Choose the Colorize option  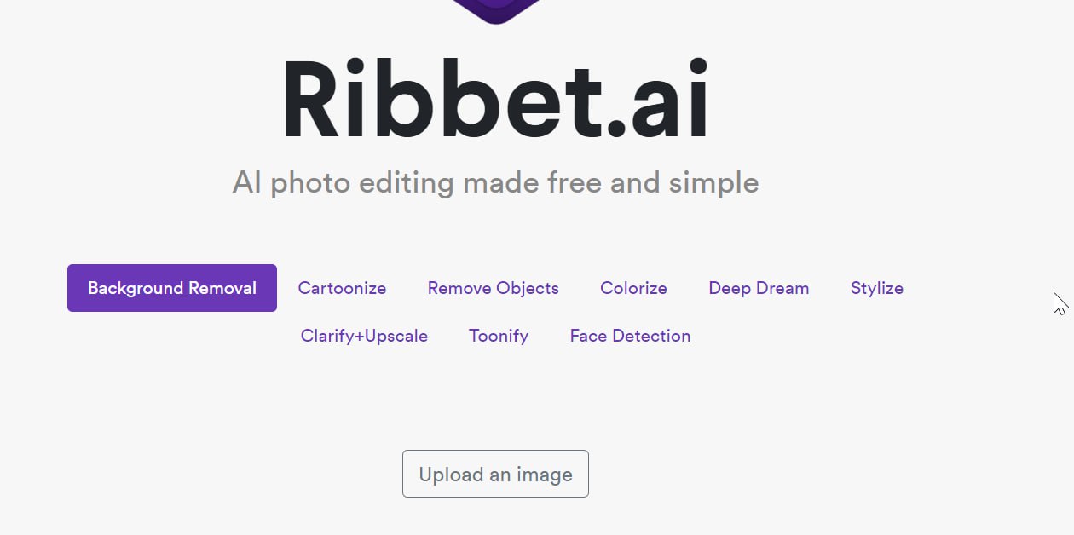pos(633,288)
